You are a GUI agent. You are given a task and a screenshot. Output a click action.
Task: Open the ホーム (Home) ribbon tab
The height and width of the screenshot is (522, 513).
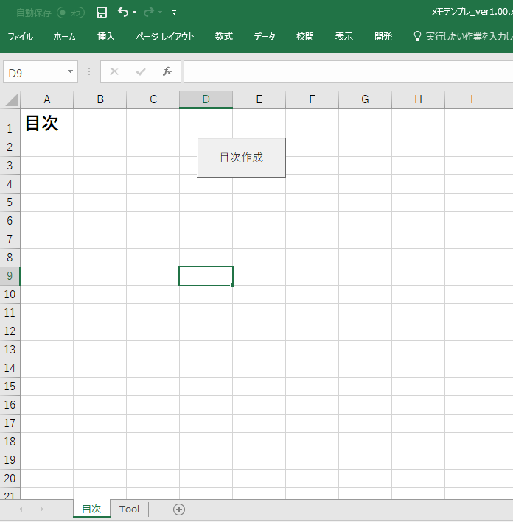tap(64, 36)
